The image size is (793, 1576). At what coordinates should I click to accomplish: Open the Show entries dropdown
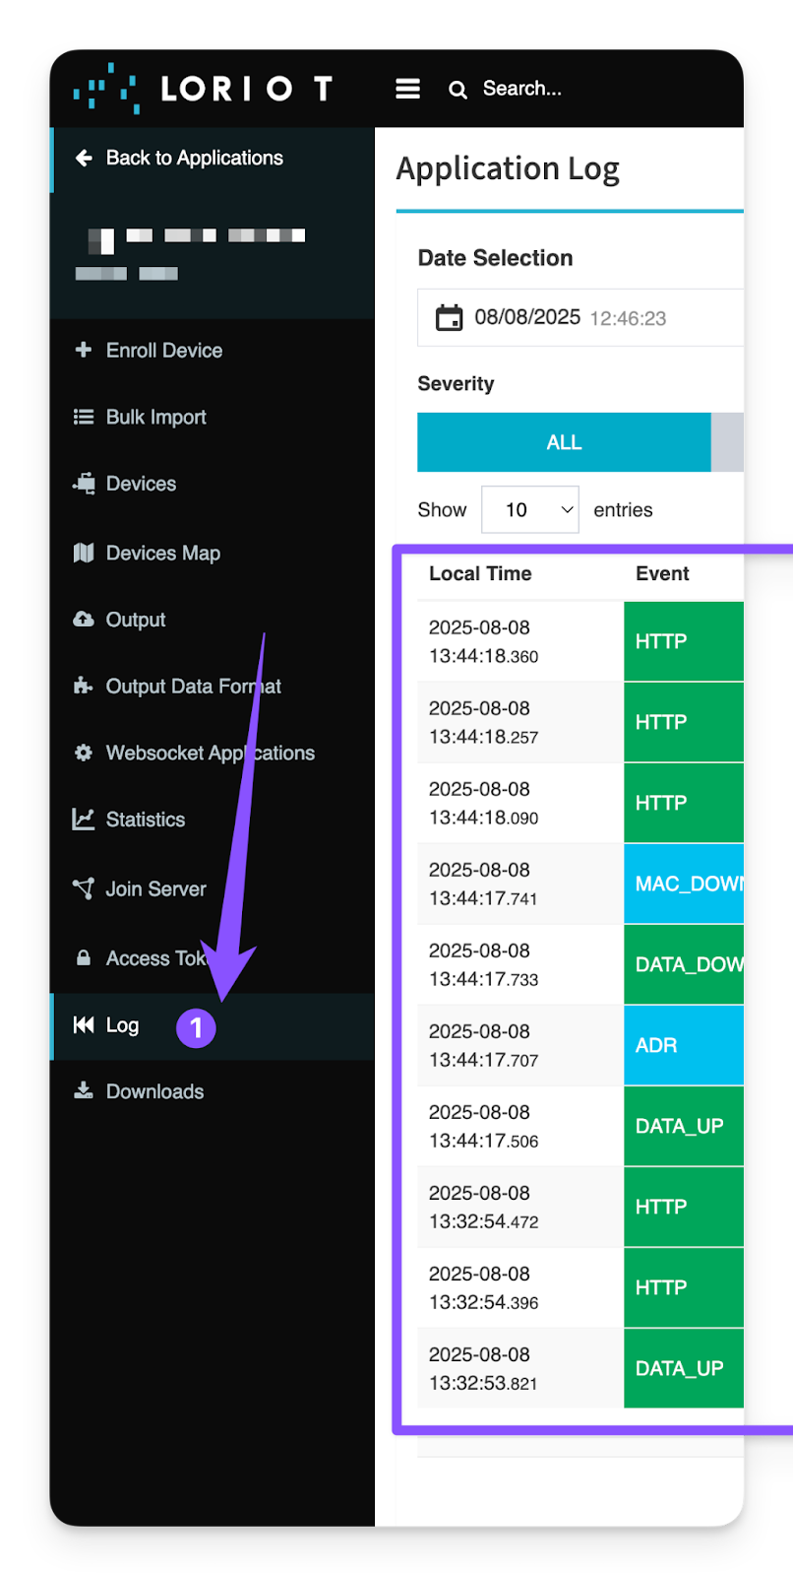(529, 510)
